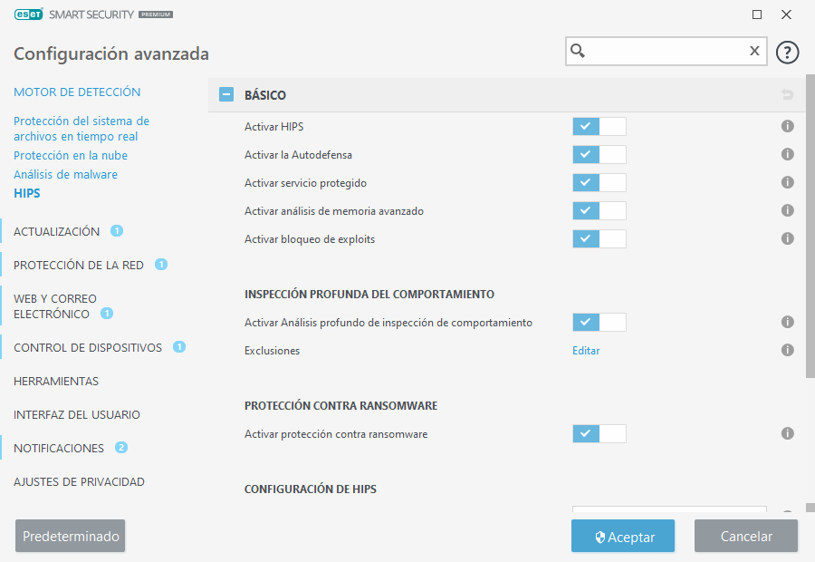Click the magnifier icon in the search box

(x=578, y=51)
